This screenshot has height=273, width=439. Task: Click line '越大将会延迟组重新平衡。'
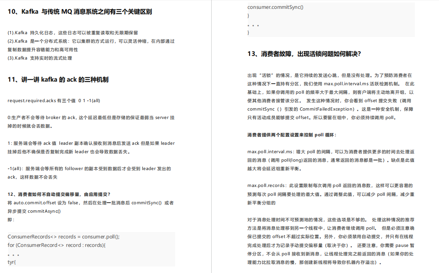pos(274,169)
